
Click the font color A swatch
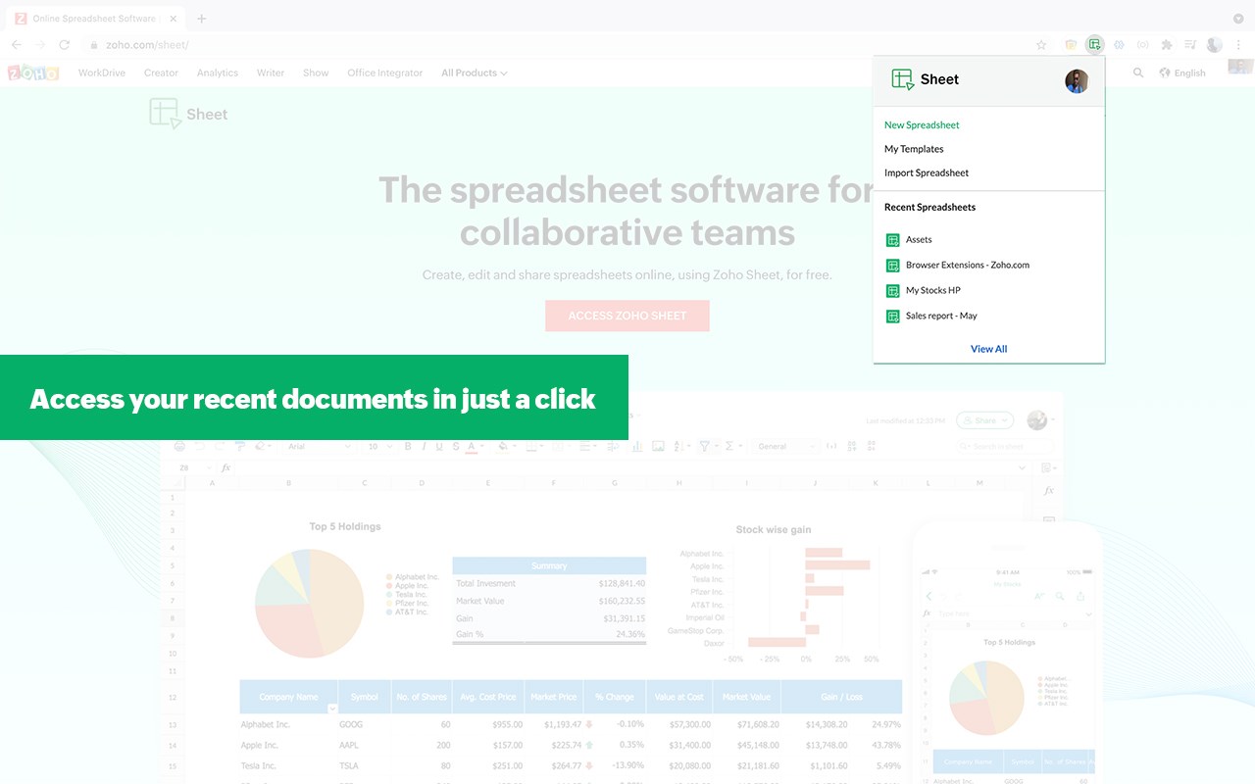coord(472,447)
